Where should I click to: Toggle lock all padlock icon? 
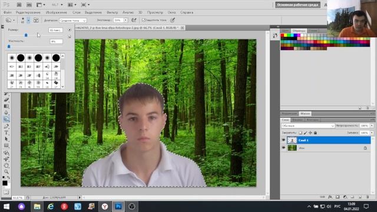pos(315,132)
